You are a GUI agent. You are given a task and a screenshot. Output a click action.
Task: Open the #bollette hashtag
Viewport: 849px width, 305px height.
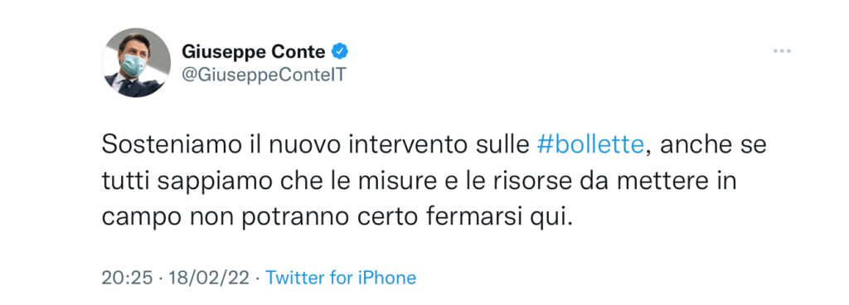(590, 146)
